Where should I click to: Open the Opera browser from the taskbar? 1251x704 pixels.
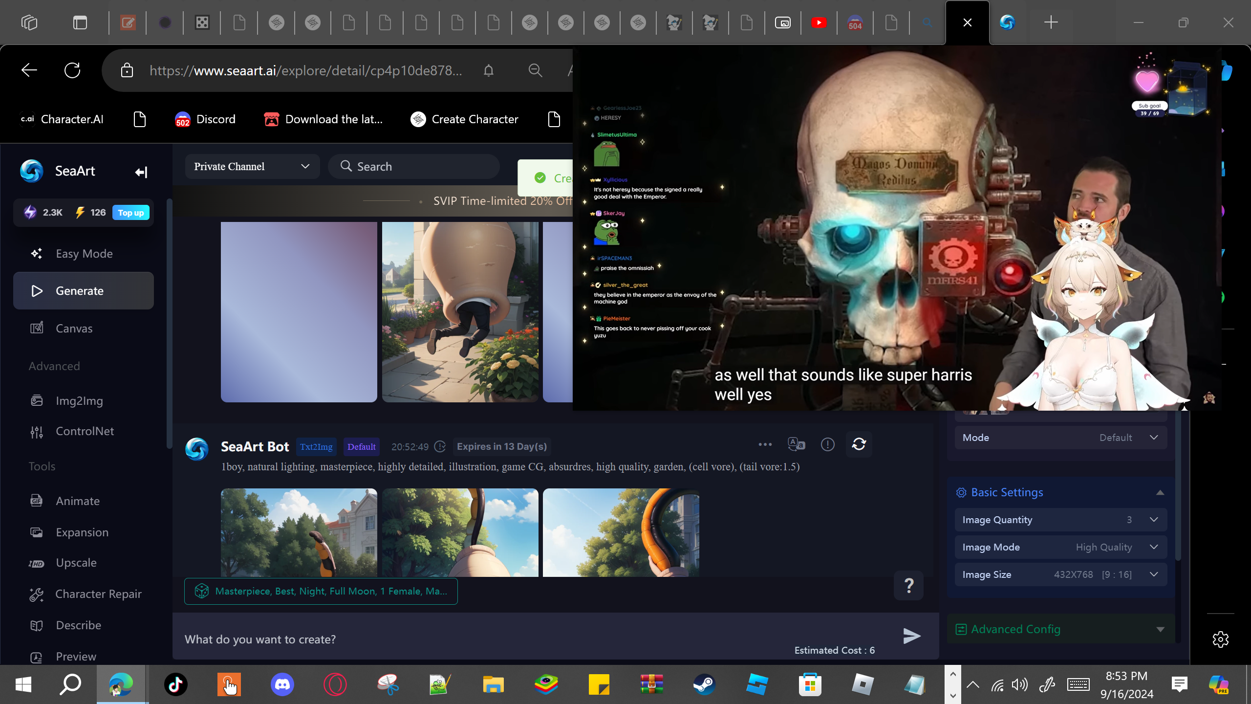(x=335, y=684)
